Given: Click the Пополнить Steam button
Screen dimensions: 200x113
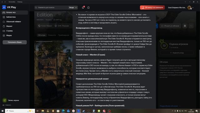Looking at the screenshot, I should tap(15, 42).
